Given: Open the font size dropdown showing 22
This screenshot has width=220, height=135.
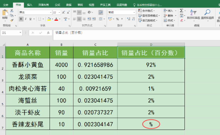Looking at the screenshot, I should pos(59,13).
